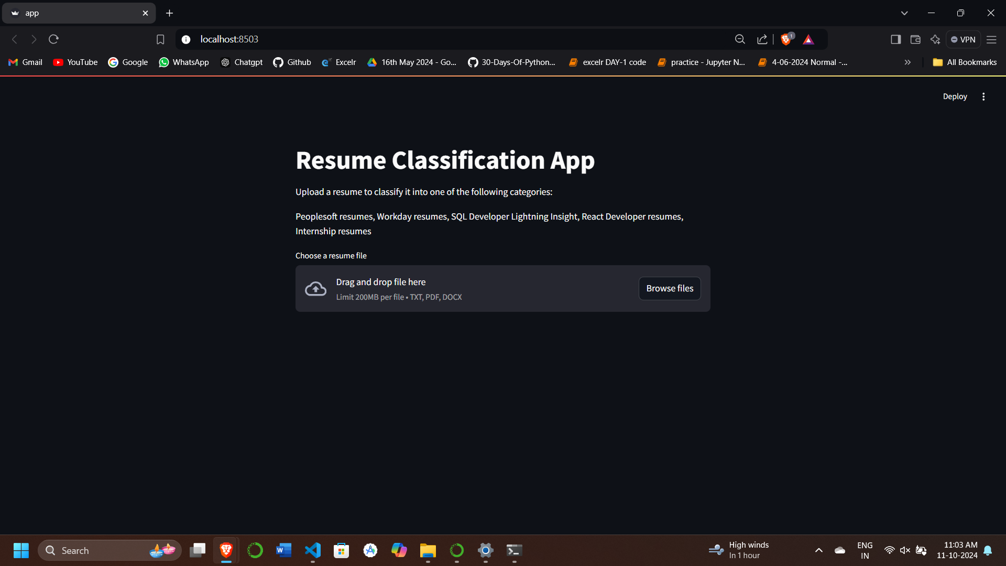Screen dimensions: 1006x566
Task: Open the Excelr bookmark
Action: tap(339, 62)
